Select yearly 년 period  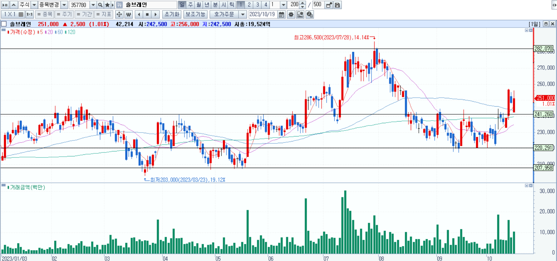pyautogui.click(x=207, y=5)
